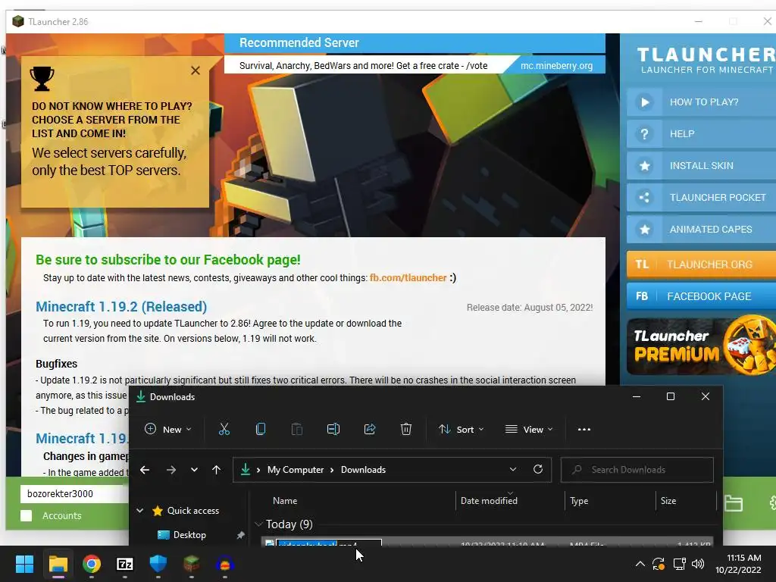Click Downloads segment in breadcrumb path
This screenshot has width=776, height=582.
[x=363, y=470]
